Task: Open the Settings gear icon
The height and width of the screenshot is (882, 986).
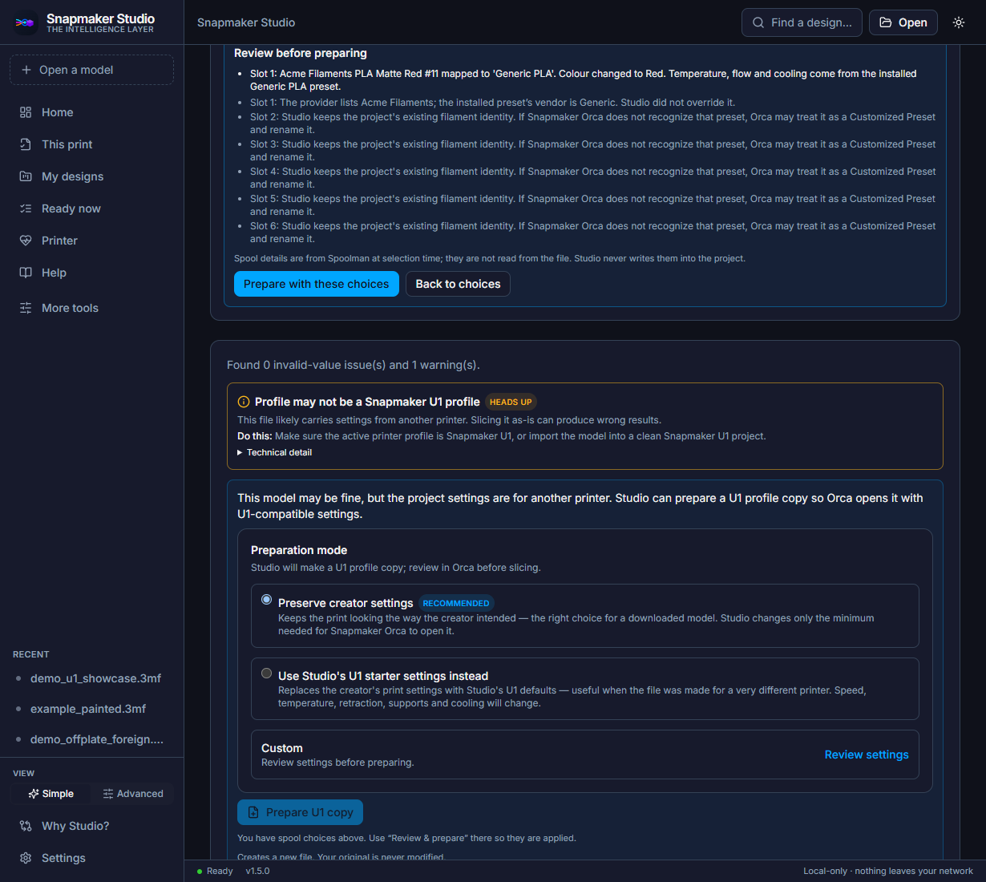Action: 26,858
